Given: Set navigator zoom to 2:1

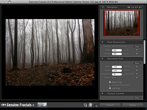Looking at the screenshot, I should coord(136,7).
